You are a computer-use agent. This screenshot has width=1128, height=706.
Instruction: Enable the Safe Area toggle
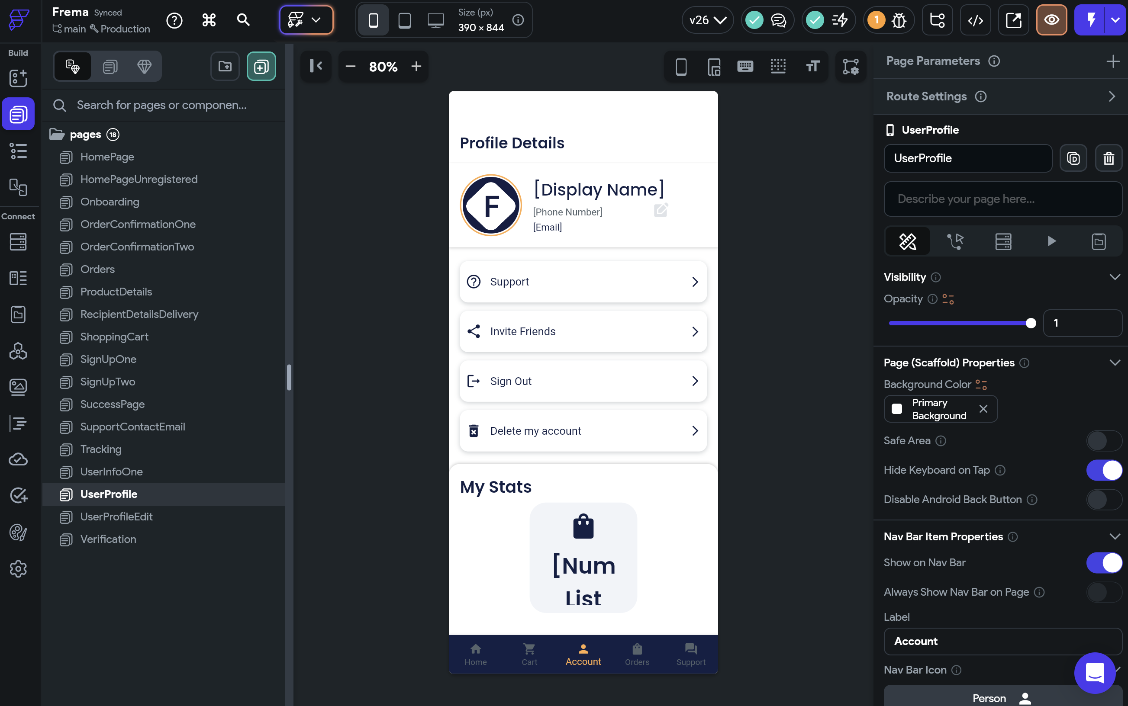click(1103, 441)
